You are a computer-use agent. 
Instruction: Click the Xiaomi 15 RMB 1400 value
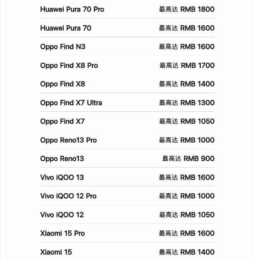click(198, 252)
